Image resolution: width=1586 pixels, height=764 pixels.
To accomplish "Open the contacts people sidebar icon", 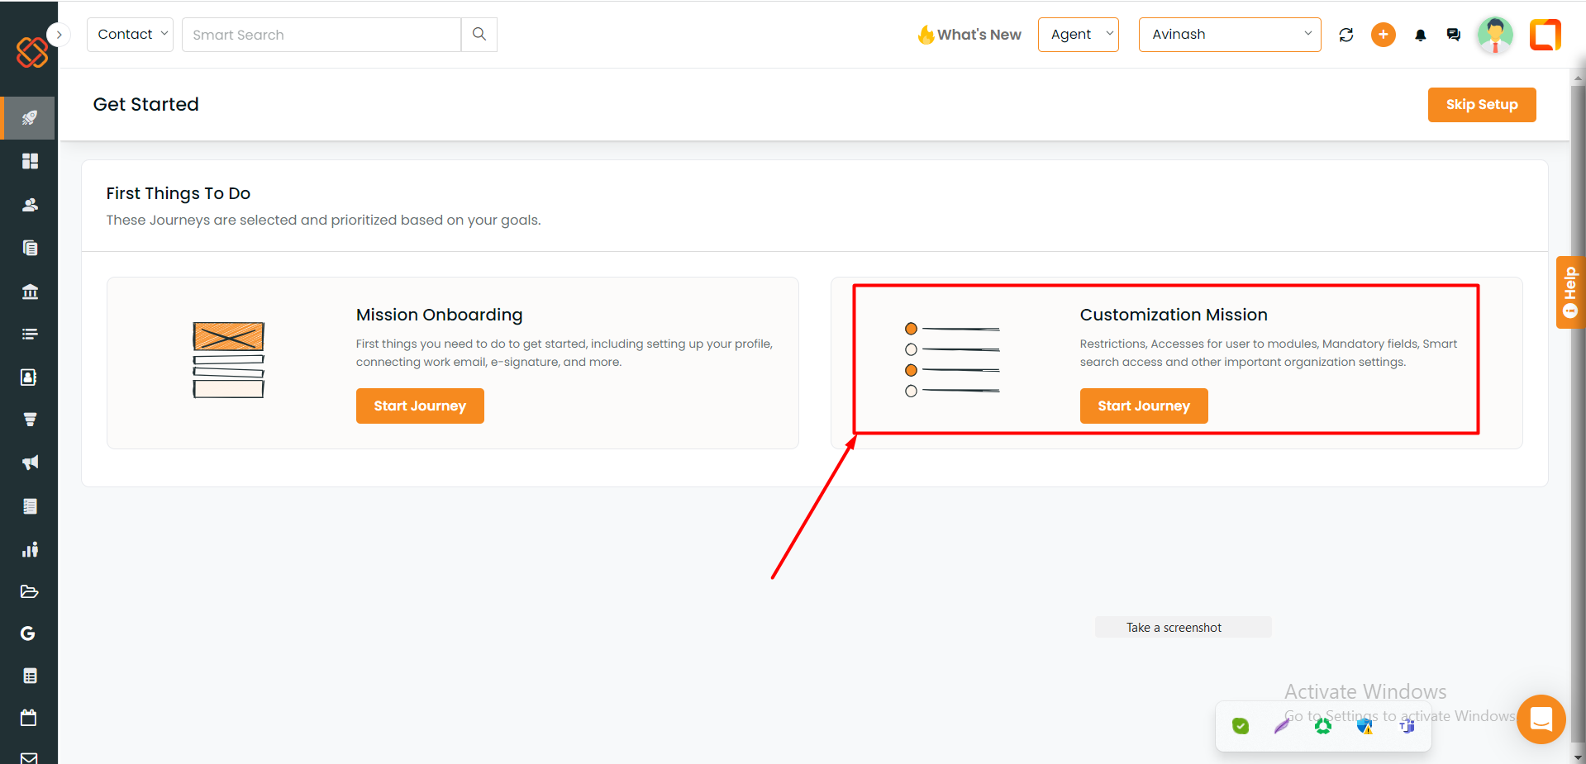I will coord(30,205).
